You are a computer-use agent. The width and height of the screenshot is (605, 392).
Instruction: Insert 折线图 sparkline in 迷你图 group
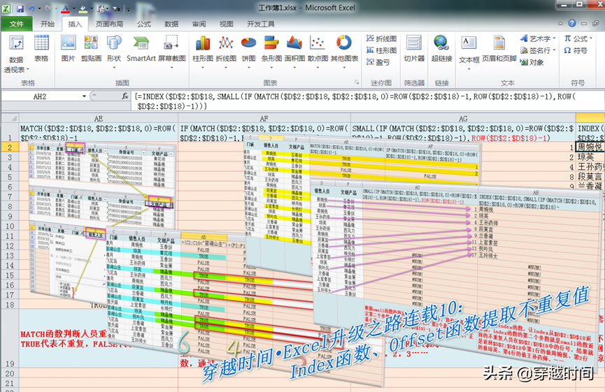coord(381,38)
